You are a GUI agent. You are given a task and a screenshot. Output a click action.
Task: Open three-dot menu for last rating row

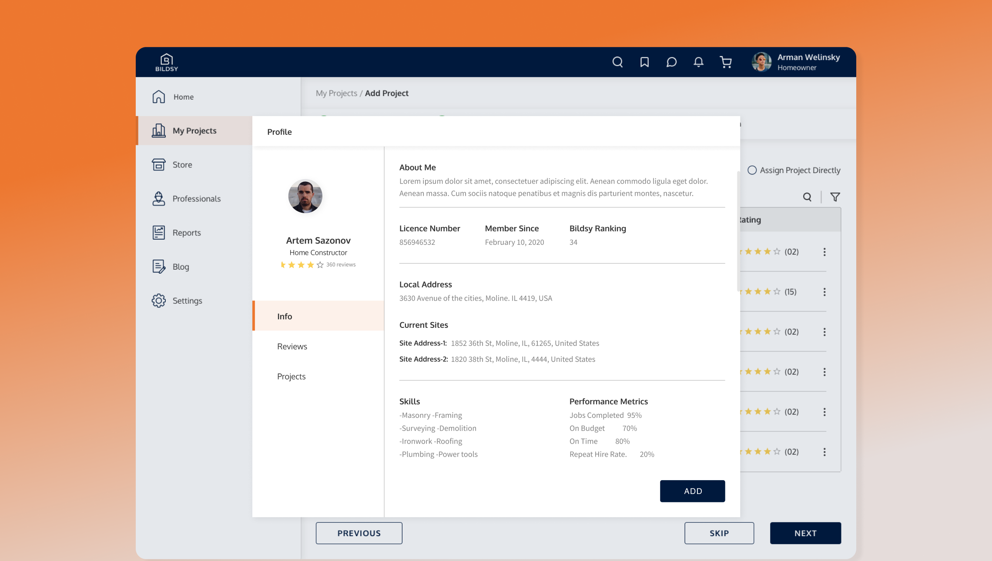pyautogui.click(x=824, y=452)
